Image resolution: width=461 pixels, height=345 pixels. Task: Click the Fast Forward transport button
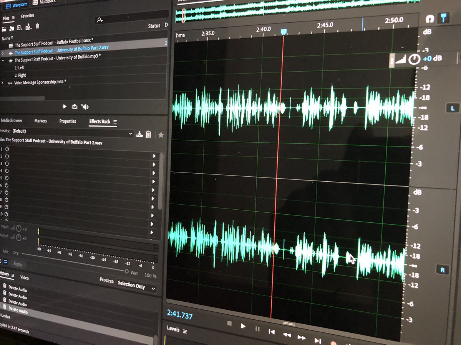pyautogui.click(x=302, y=337)
